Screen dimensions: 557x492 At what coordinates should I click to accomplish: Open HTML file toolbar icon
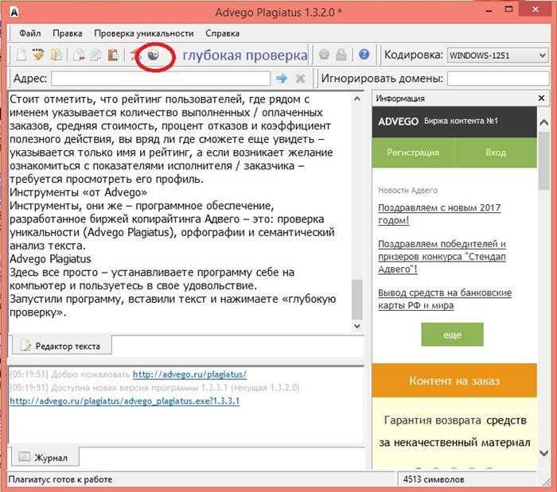[x=38, y=55]
